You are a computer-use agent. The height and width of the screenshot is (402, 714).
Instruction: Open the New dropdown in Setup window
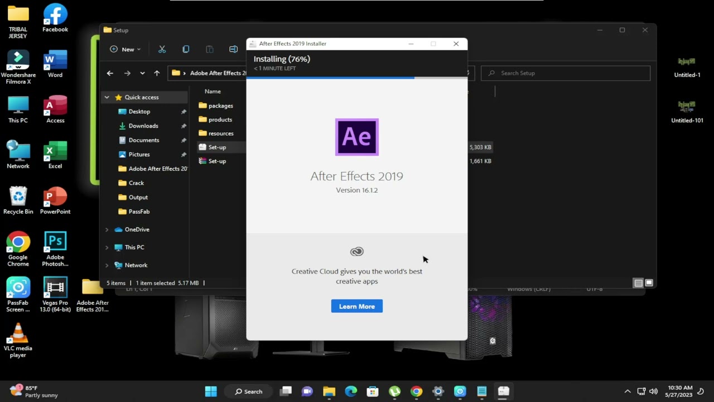(125, 49)
